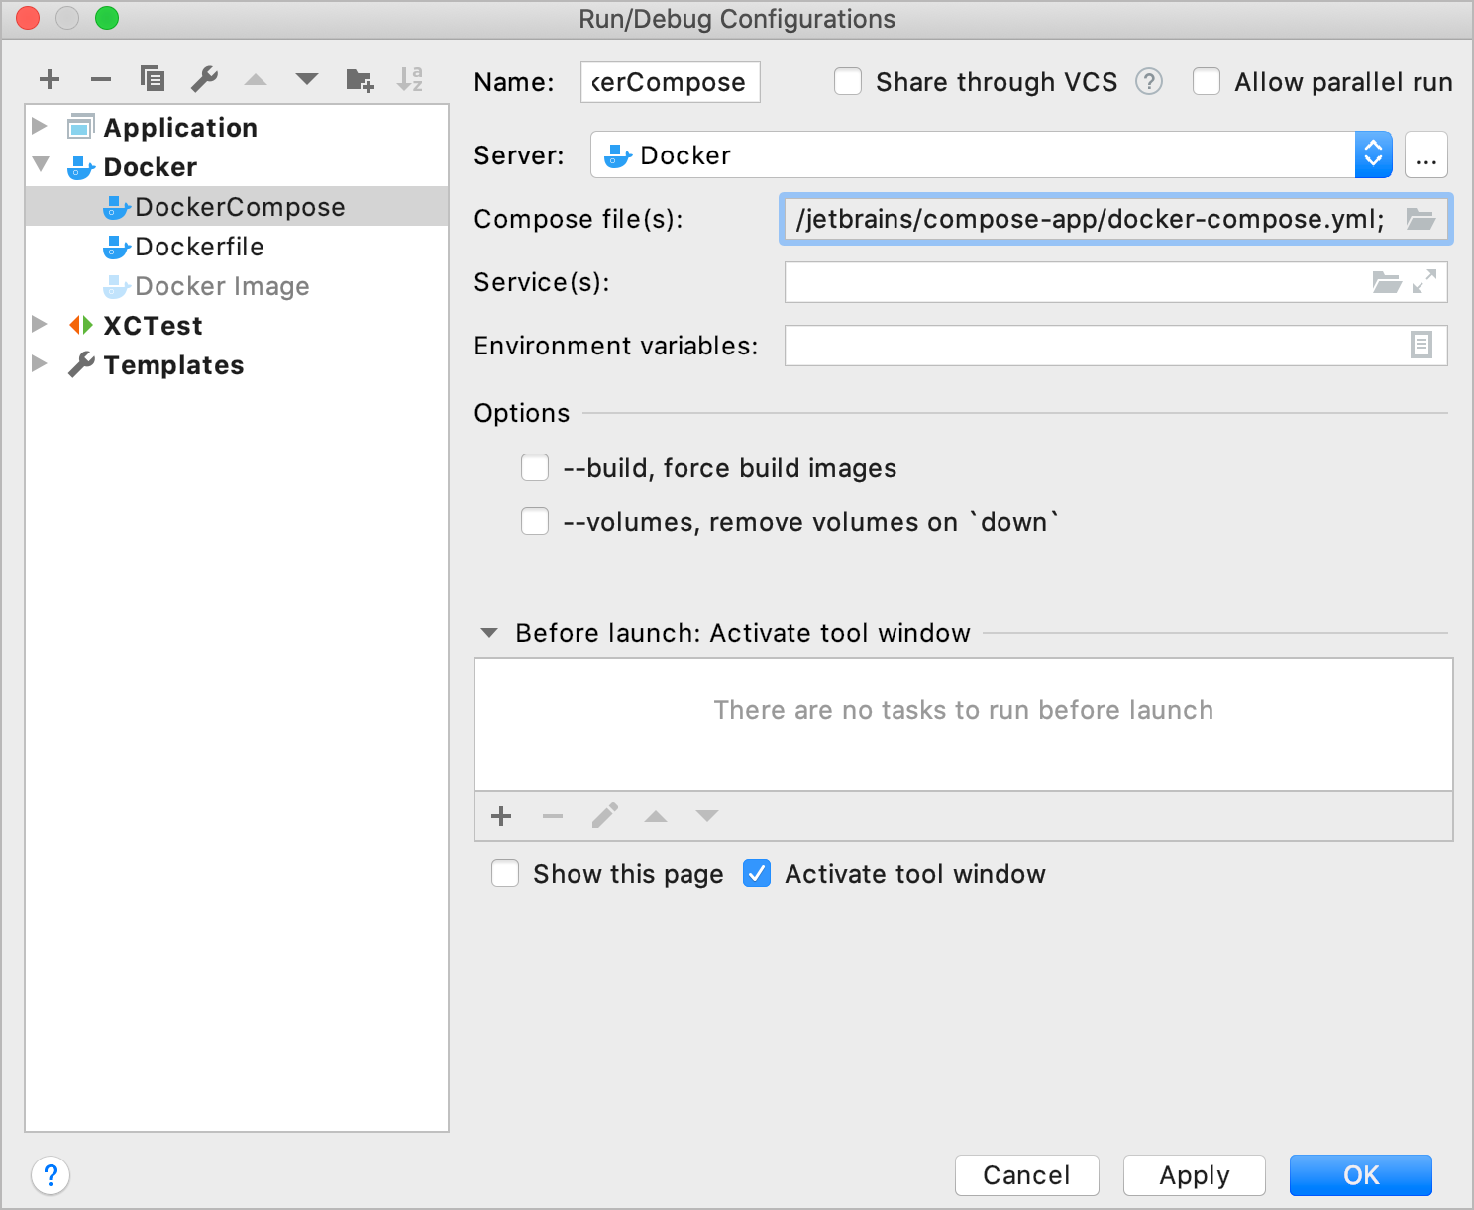Uncheck Activate tool window checkbox
This screenshot has width=1474, height=1210.
tap(757, 873)
